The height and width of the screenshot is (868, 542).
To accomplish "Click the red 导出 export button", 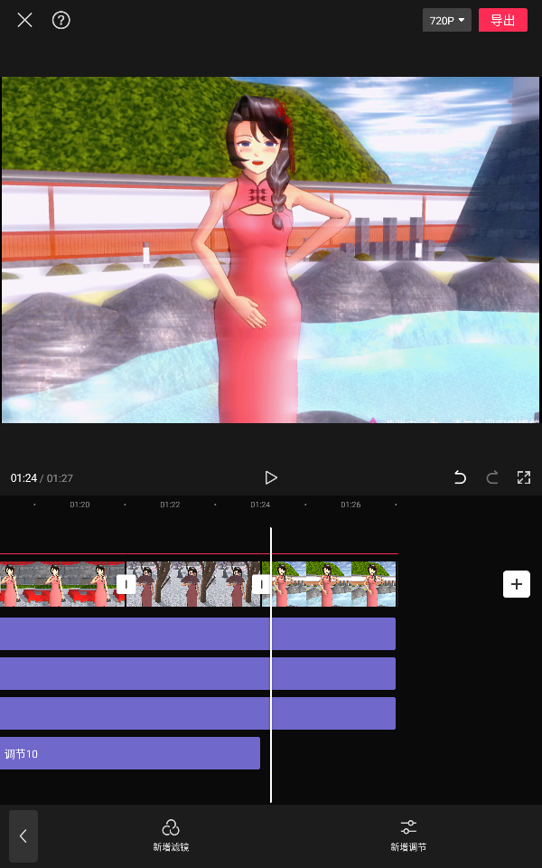I will [502, 20].
